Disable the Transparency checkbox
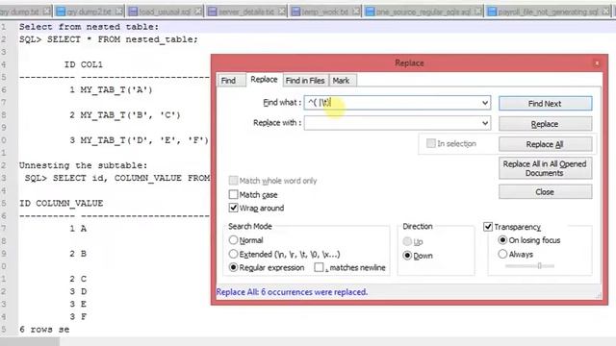 [x=488, y=227]
